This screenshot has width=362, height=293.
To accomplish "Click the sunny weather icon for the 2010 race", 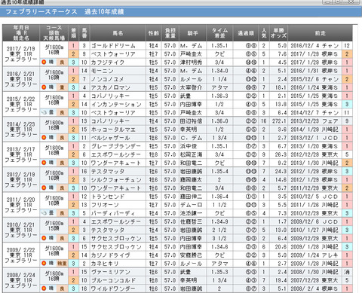I will [x=44, y=238].
